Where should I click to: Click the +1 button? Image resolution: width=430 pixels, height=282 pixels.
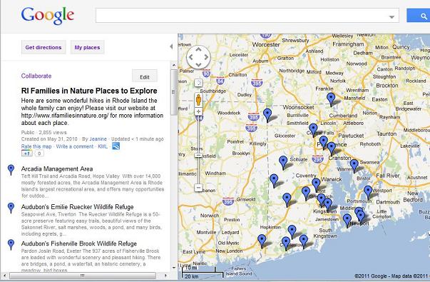pos(27,153)
